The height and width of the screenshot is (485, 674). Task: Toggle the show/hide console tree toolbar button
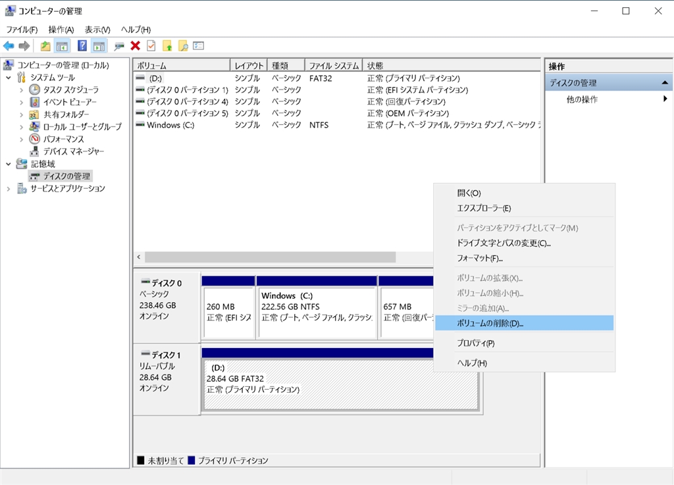click(63, 46)
